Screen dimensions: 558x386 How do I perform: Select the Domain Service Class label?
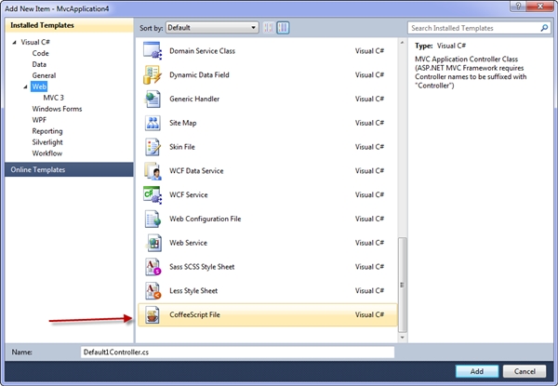[x=202, y=51]
